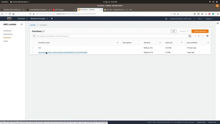Open Layers in Lambda sidebar

pyautogui.click(x=6, y=41)
